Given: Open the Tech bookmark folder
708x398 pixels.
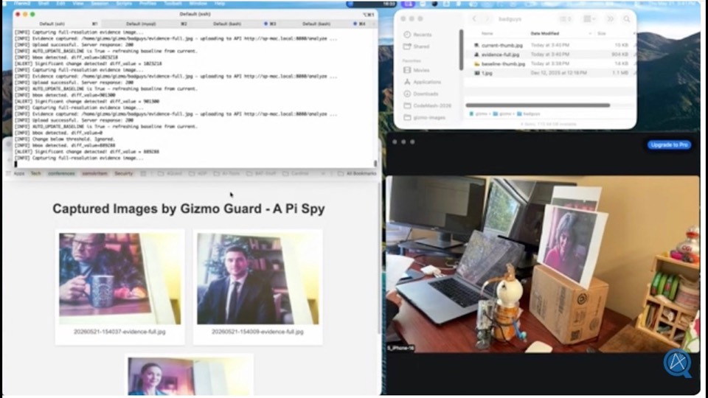Looking at the screenshot, I should [x=35, y=173].
